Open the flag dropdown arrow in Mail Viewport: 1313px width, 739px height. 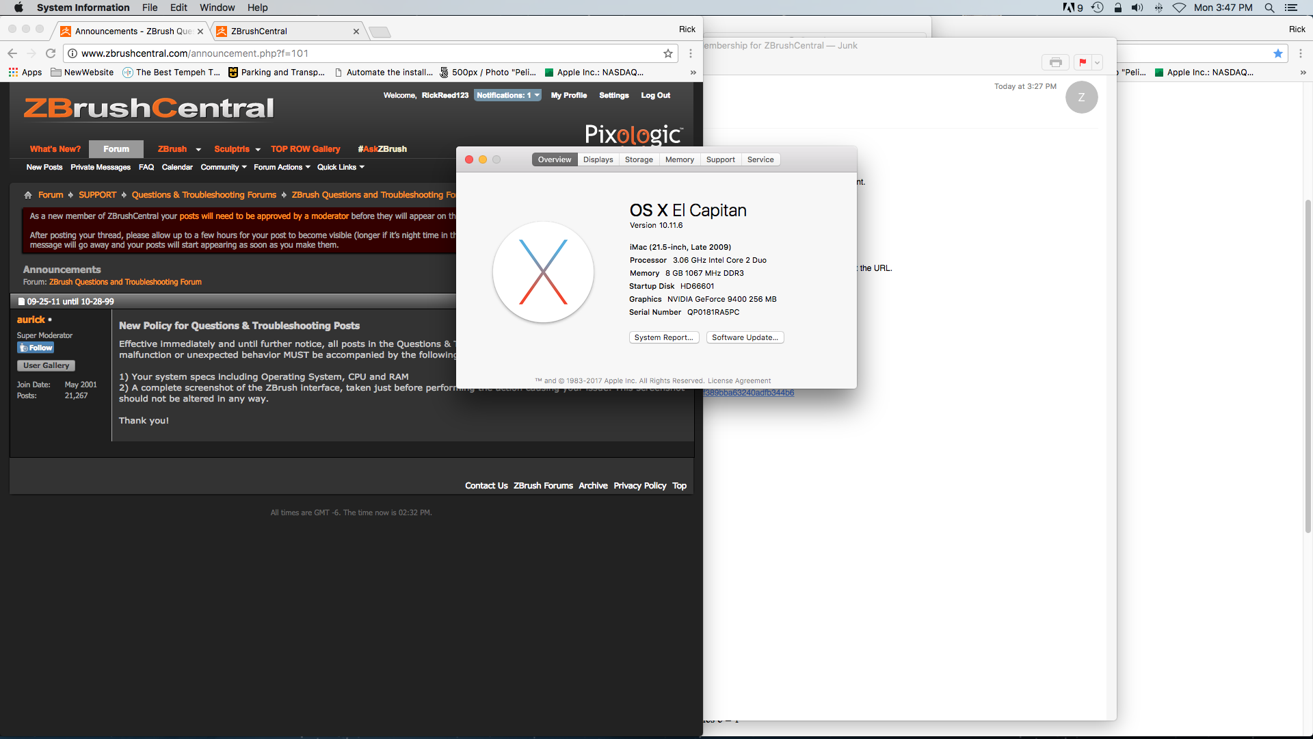coord(1097,62)
